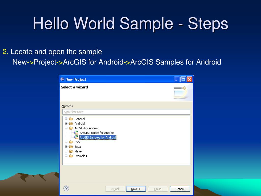Click the ArcGIS for Android folder icon
The image size is (261, 196).
click(x=71, y=128)
